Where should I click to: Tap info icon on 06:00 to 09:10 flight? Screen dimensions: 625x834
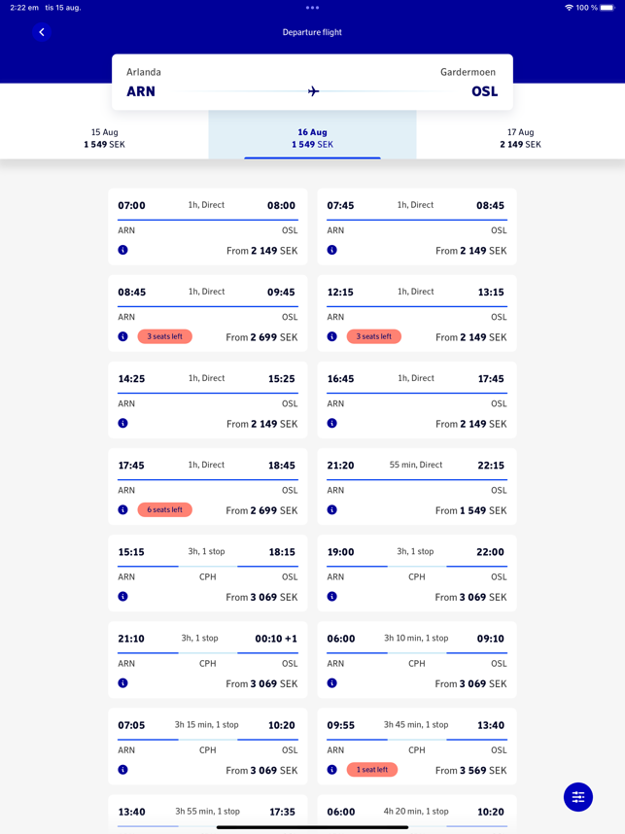coord(331,682)
